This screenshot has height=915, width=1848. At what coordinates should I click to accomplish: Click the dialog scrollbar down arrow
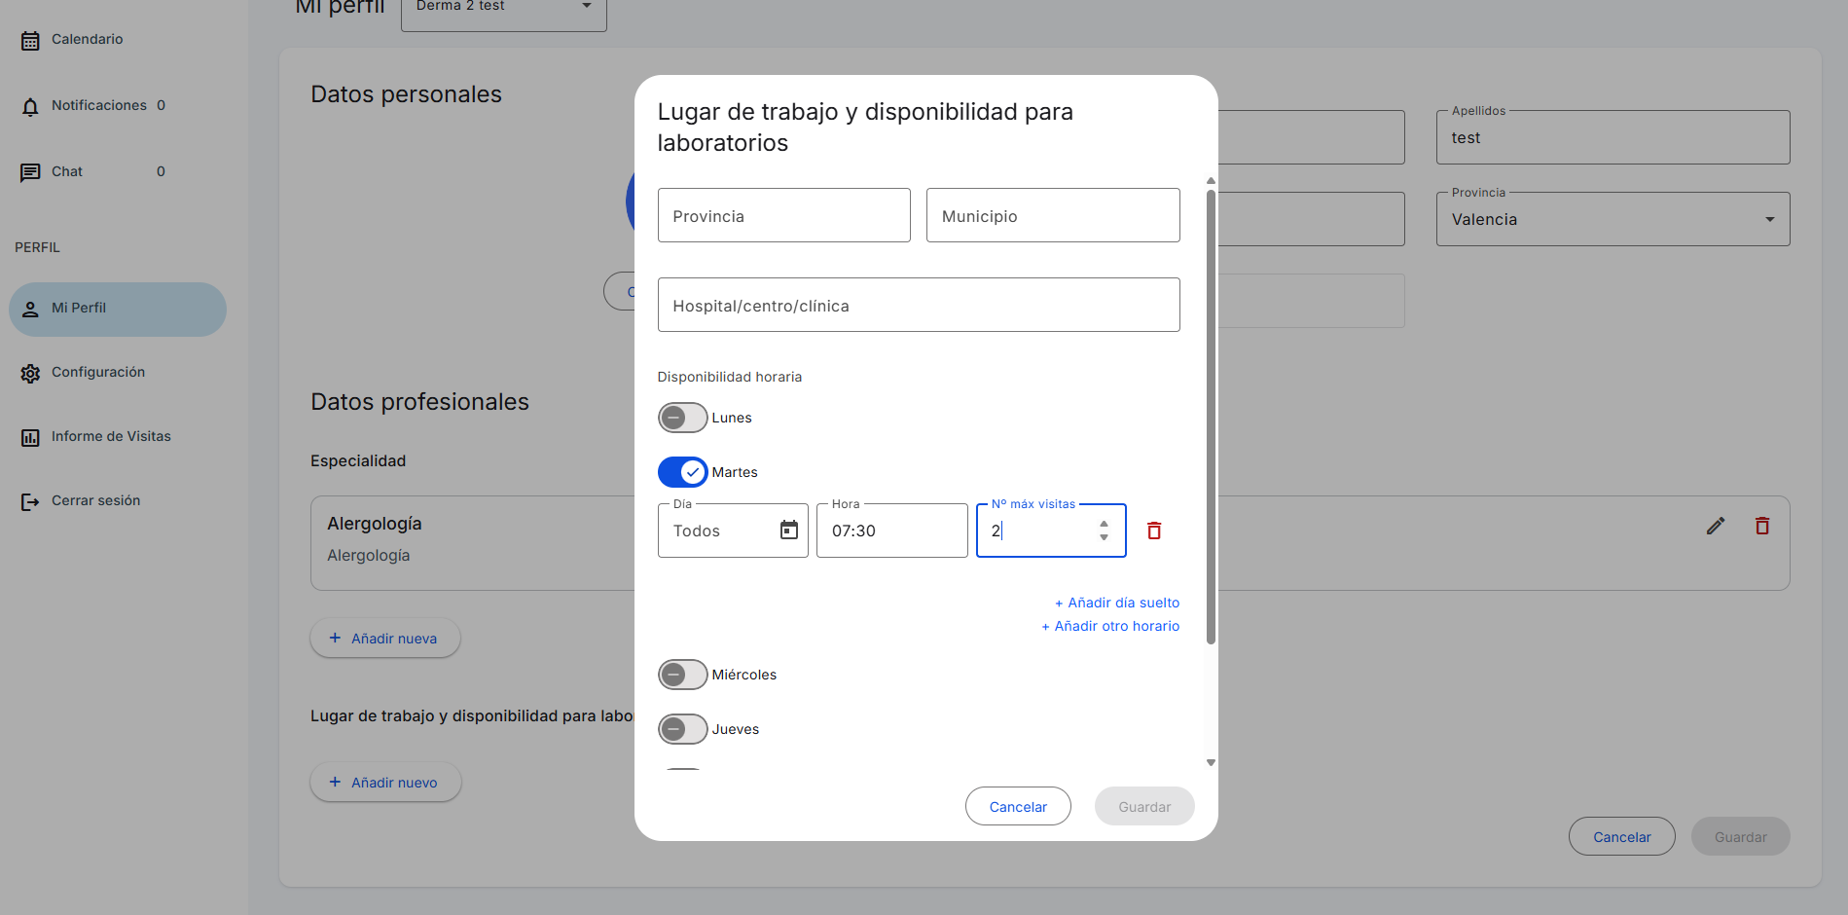pyautogui.click(x=1211, y=763)
